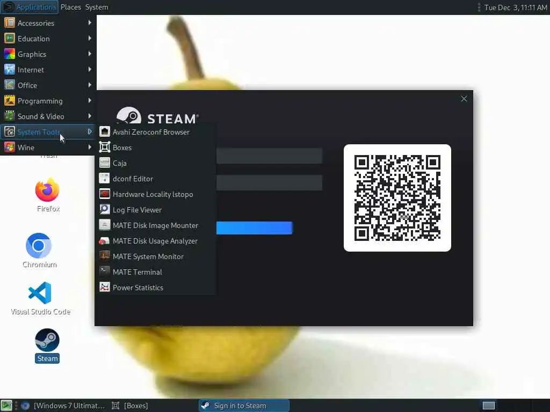Open Caja file manager icon

tap(105, 163)
